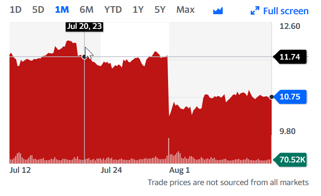Click the Jul 24 x-axis date label
This screenshot has height=196, width=321.
coord(113,169)
